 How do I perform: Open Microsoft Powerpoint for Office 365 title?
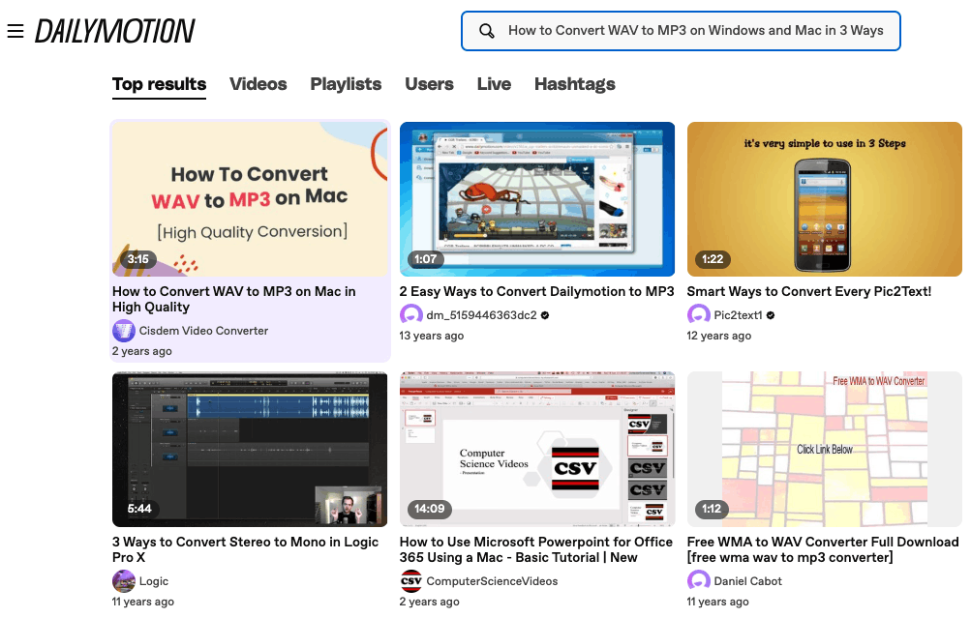pos(535,549)
